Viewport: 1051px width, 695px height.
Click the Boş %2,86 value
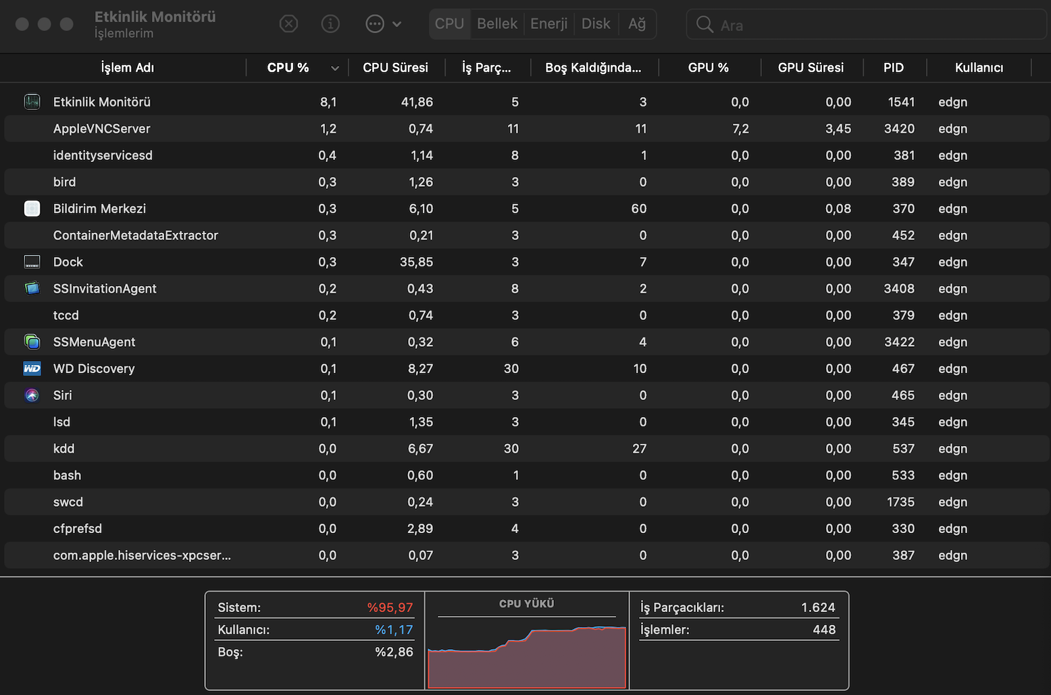click(394, 652)
